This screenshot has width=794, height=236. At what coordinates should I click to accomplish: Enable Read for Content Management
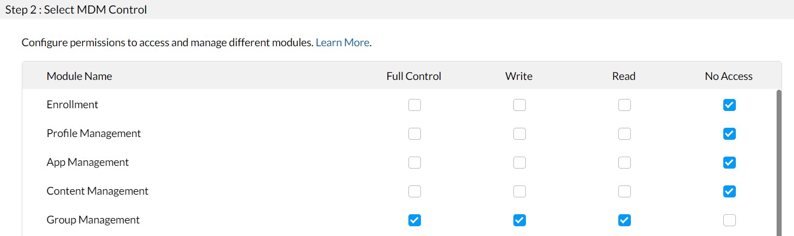[624, 191]
